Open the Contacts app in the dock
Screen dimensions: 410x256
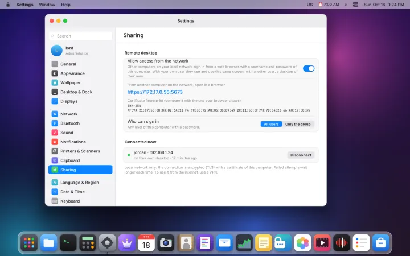tap(186, 243)
